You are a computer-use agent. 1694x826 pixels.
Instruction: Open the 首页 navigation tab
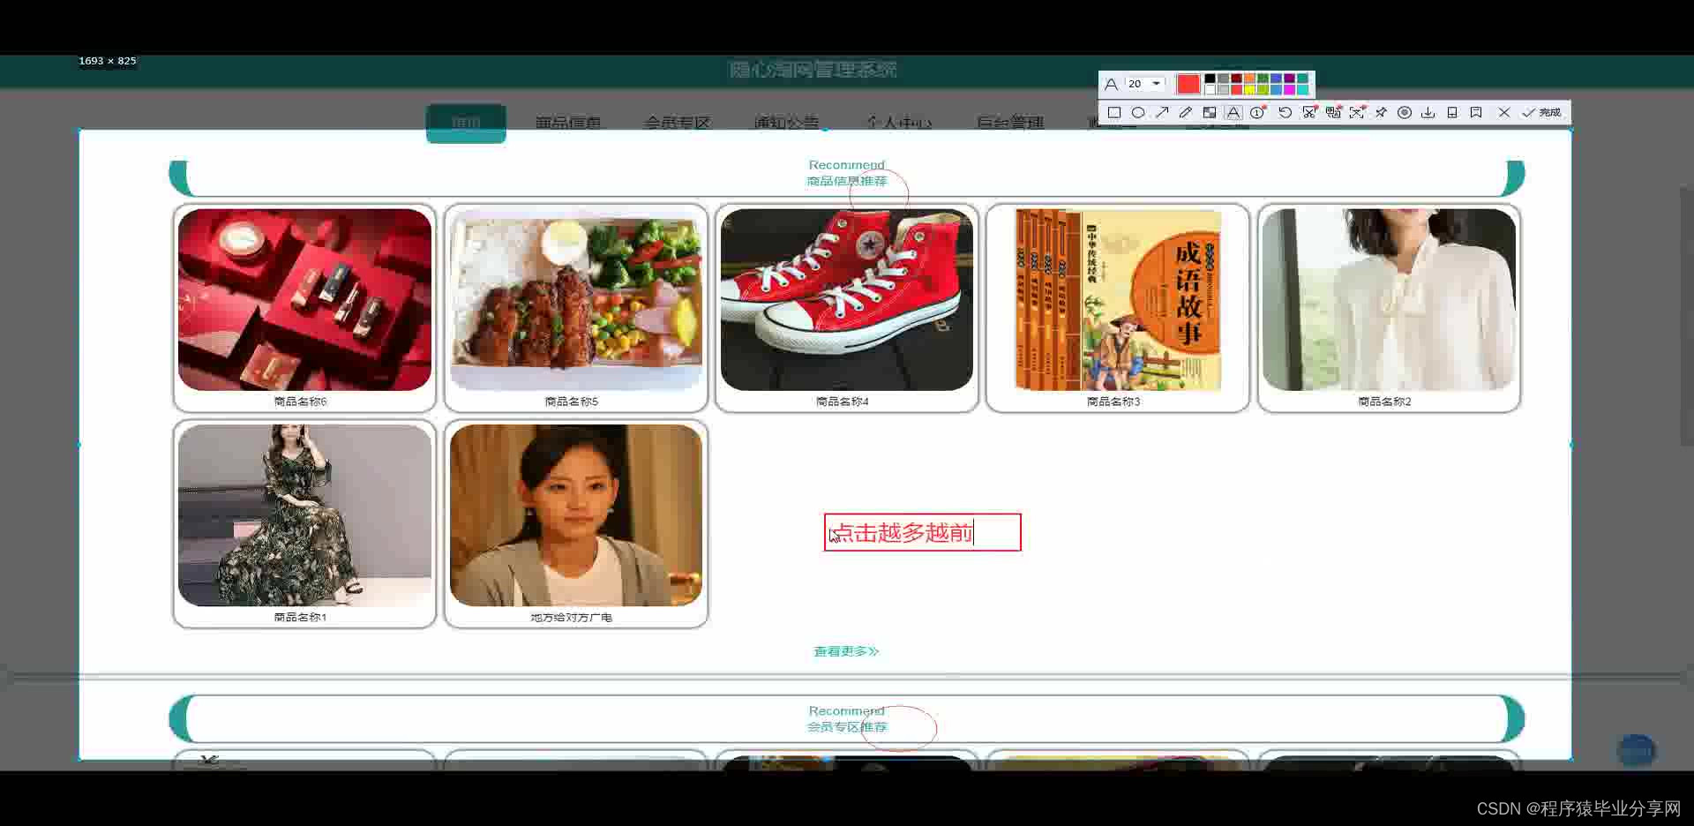click(466, 123)
